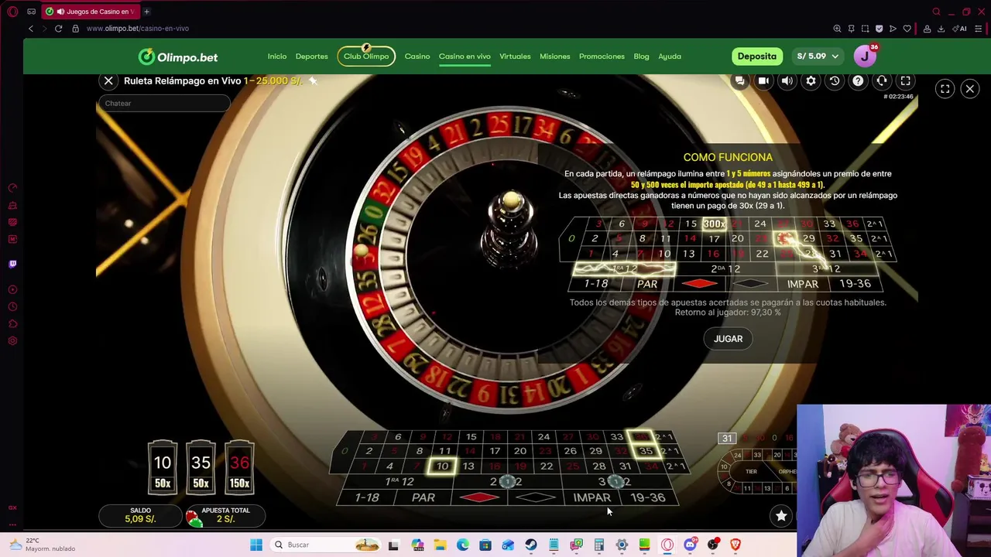
Task: Open live support headset icon
Action: (882, 80)
